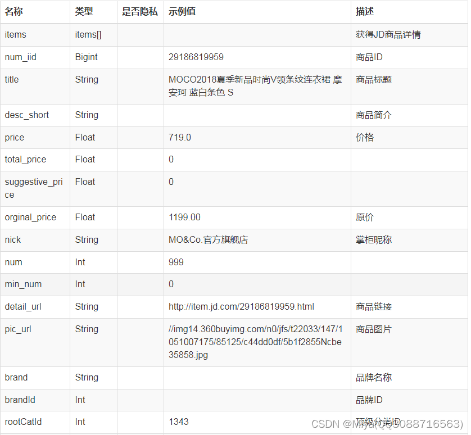The image size is (471, 435).
Task: Click the 0 value in suggestive_price row
Action: pyautogui.click(x=171, y=182)
